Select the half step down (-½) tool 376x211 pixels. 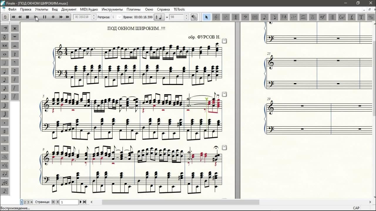click(x=5, y=157)
